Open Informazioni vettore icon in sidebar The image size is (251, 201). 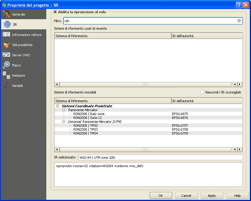(7, 35)
